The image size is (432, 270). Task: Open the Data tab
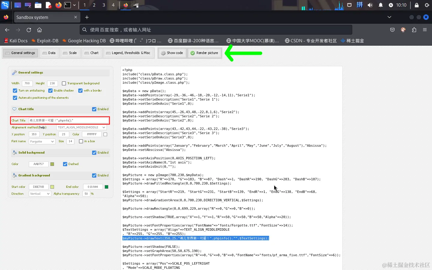click(49, 53)
